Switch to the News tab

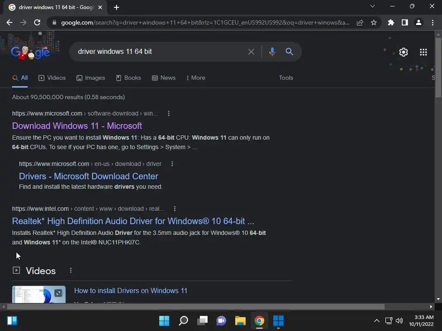164,78
